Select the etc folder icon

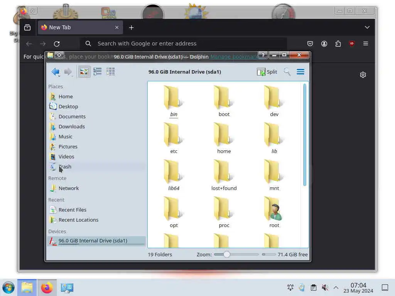tap(173, 135)
